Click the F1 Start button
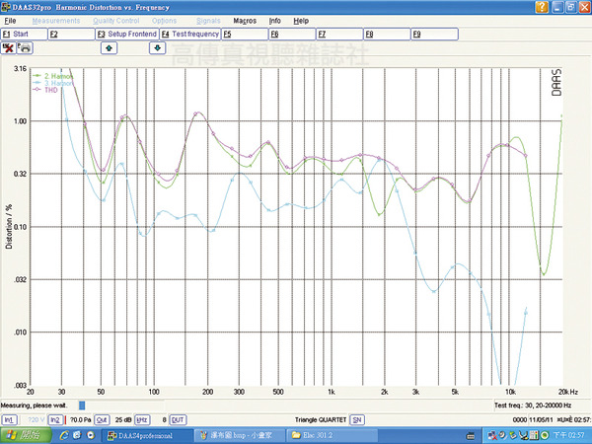 coord(24,34)
